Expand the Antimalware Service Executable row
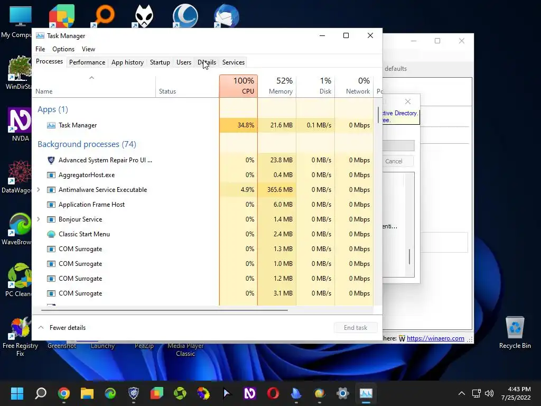 (x=38, y=190)
